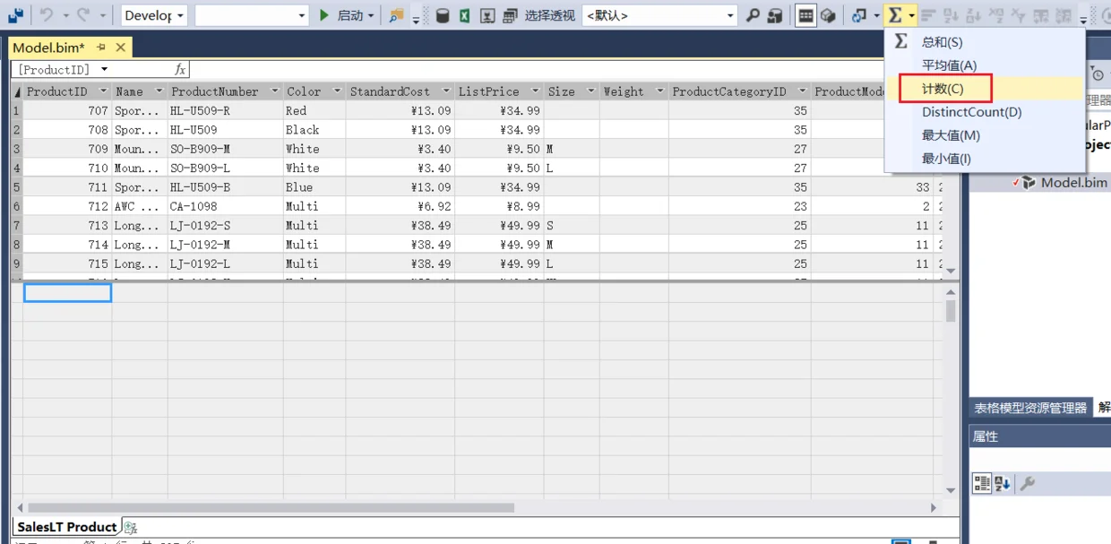
Task: Open the SalesLT Product sheet tab
Action: tap(67, 527)
